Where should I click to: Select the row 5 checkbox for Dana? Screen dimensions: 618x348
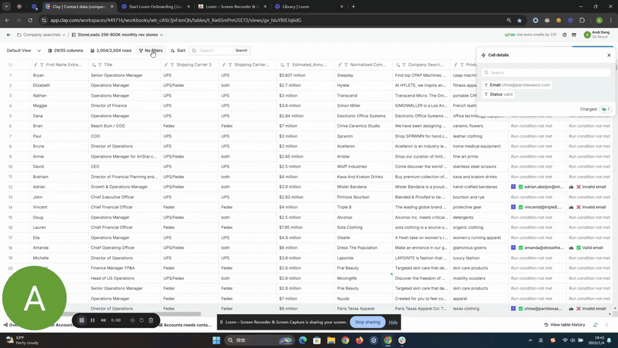10,116
